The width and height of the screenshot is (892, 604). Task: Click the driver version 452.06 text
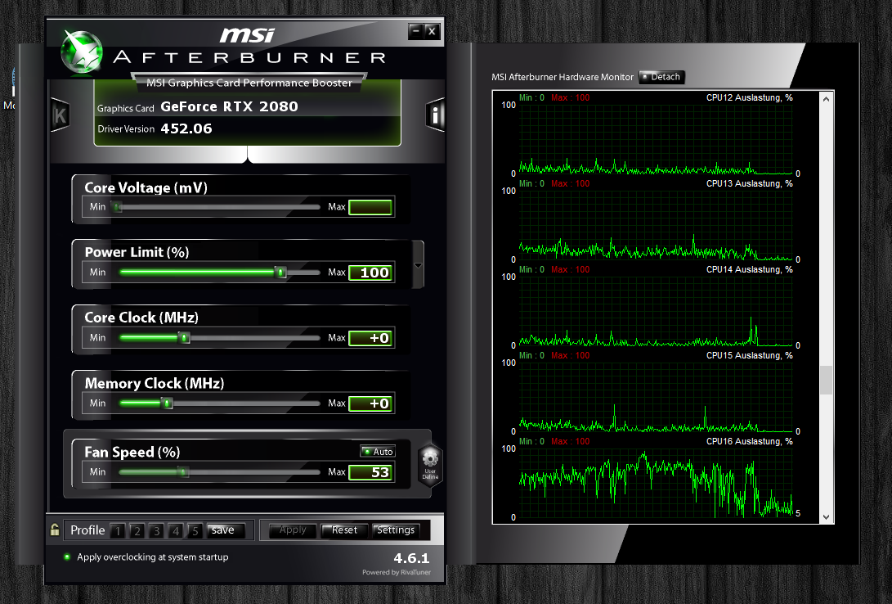186,128
